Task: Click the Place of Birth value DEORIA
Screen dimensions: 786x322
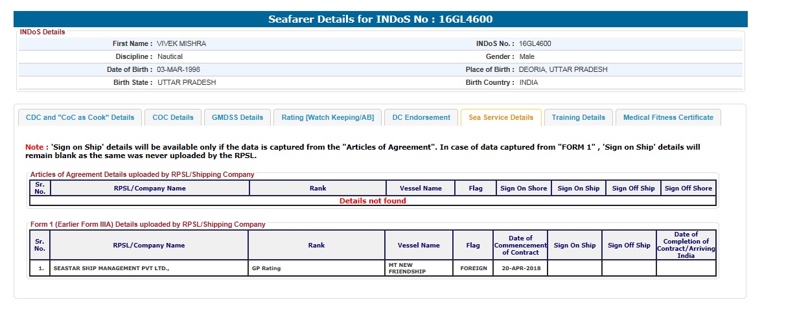Action: tap(562, 70)
